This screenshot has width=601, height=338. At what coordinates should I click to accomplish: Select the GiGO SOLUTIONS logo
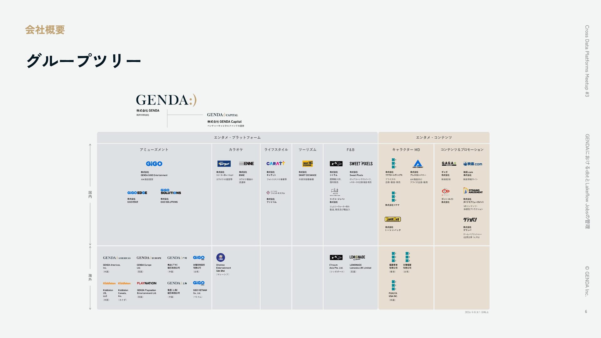click(171, 192)
